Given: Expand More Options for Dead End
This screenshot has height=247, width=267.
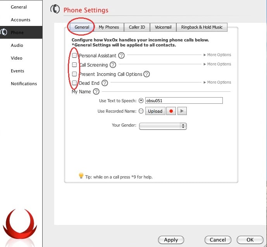Looking at the screenshot, I should 217,82.
